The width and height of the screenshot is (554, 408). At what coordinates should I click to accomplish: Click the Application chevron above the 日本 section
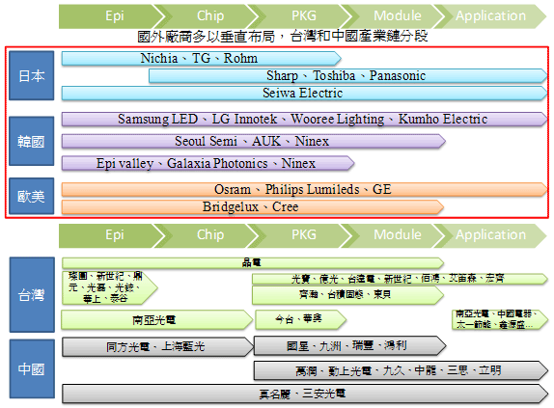491,16
